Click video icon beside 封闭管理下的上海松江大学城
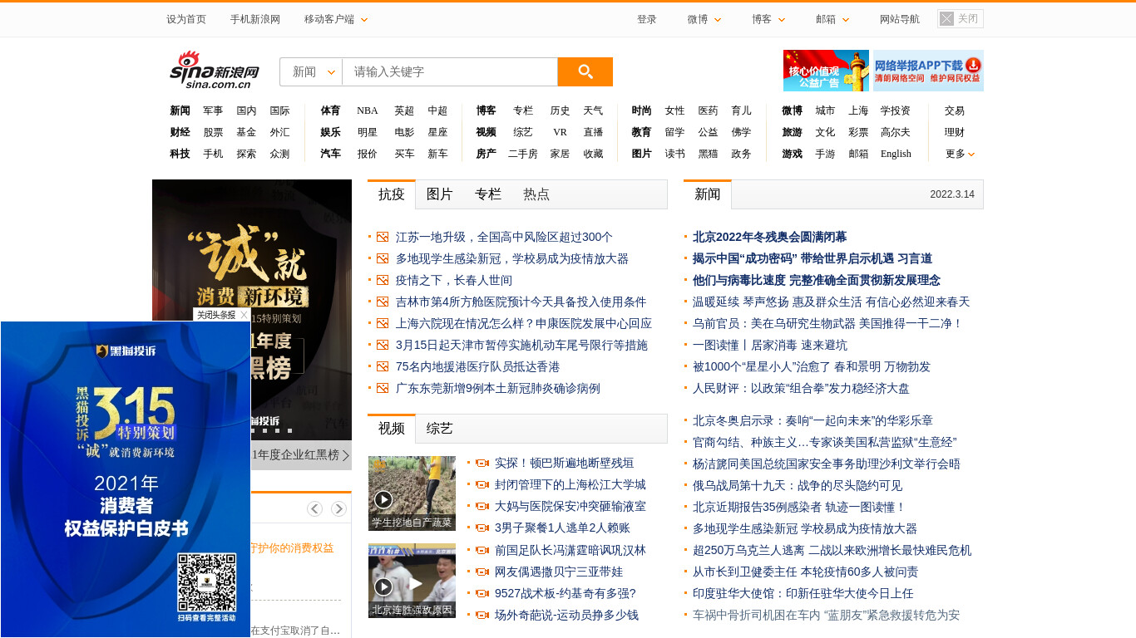 tap(482, 484)
